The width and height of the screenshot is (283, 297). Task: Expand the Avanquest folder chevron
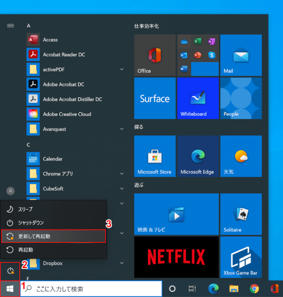[x=122, y=129]
